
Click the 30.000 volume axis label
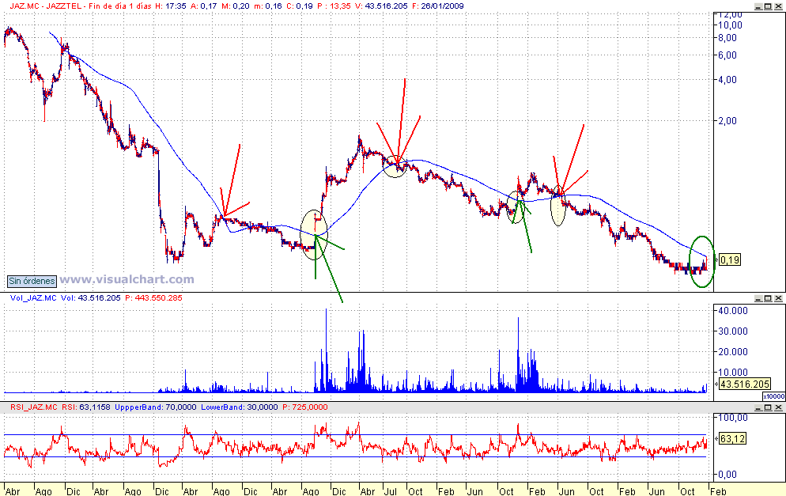tap(733, 331)
